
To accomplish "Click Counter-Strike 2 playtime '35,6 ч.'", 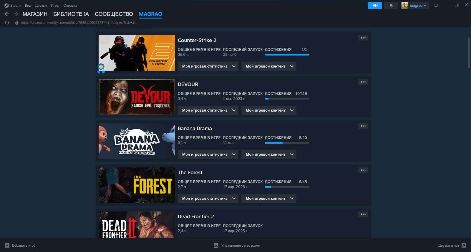I will [183, 55].
